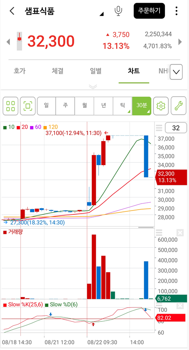The image size is (189, 350).
Task: Switch to the 호가 tab
Action: 19,71
